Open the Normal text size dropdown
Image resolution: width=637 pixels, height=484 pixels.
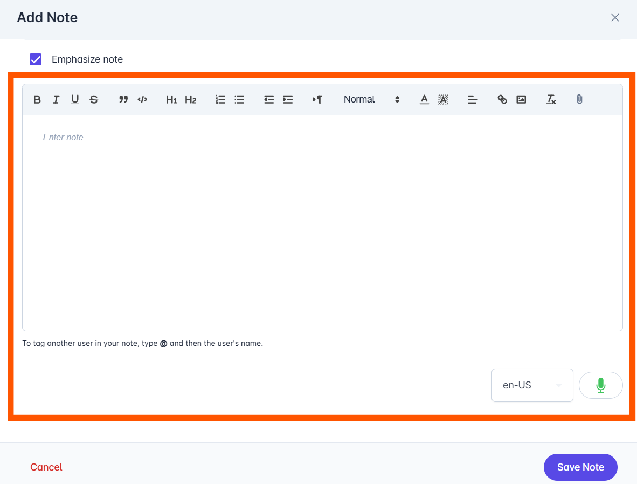coord(371,99)
